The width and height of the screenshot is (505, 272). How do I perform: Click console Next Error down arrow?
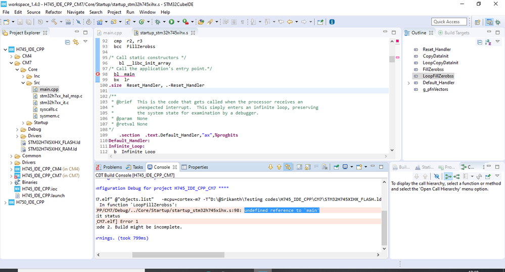point(270,167)
